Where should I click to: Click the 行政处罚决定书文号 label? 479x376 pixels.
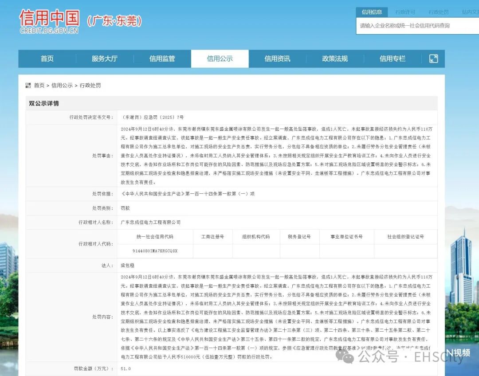(x=91, y=117)
